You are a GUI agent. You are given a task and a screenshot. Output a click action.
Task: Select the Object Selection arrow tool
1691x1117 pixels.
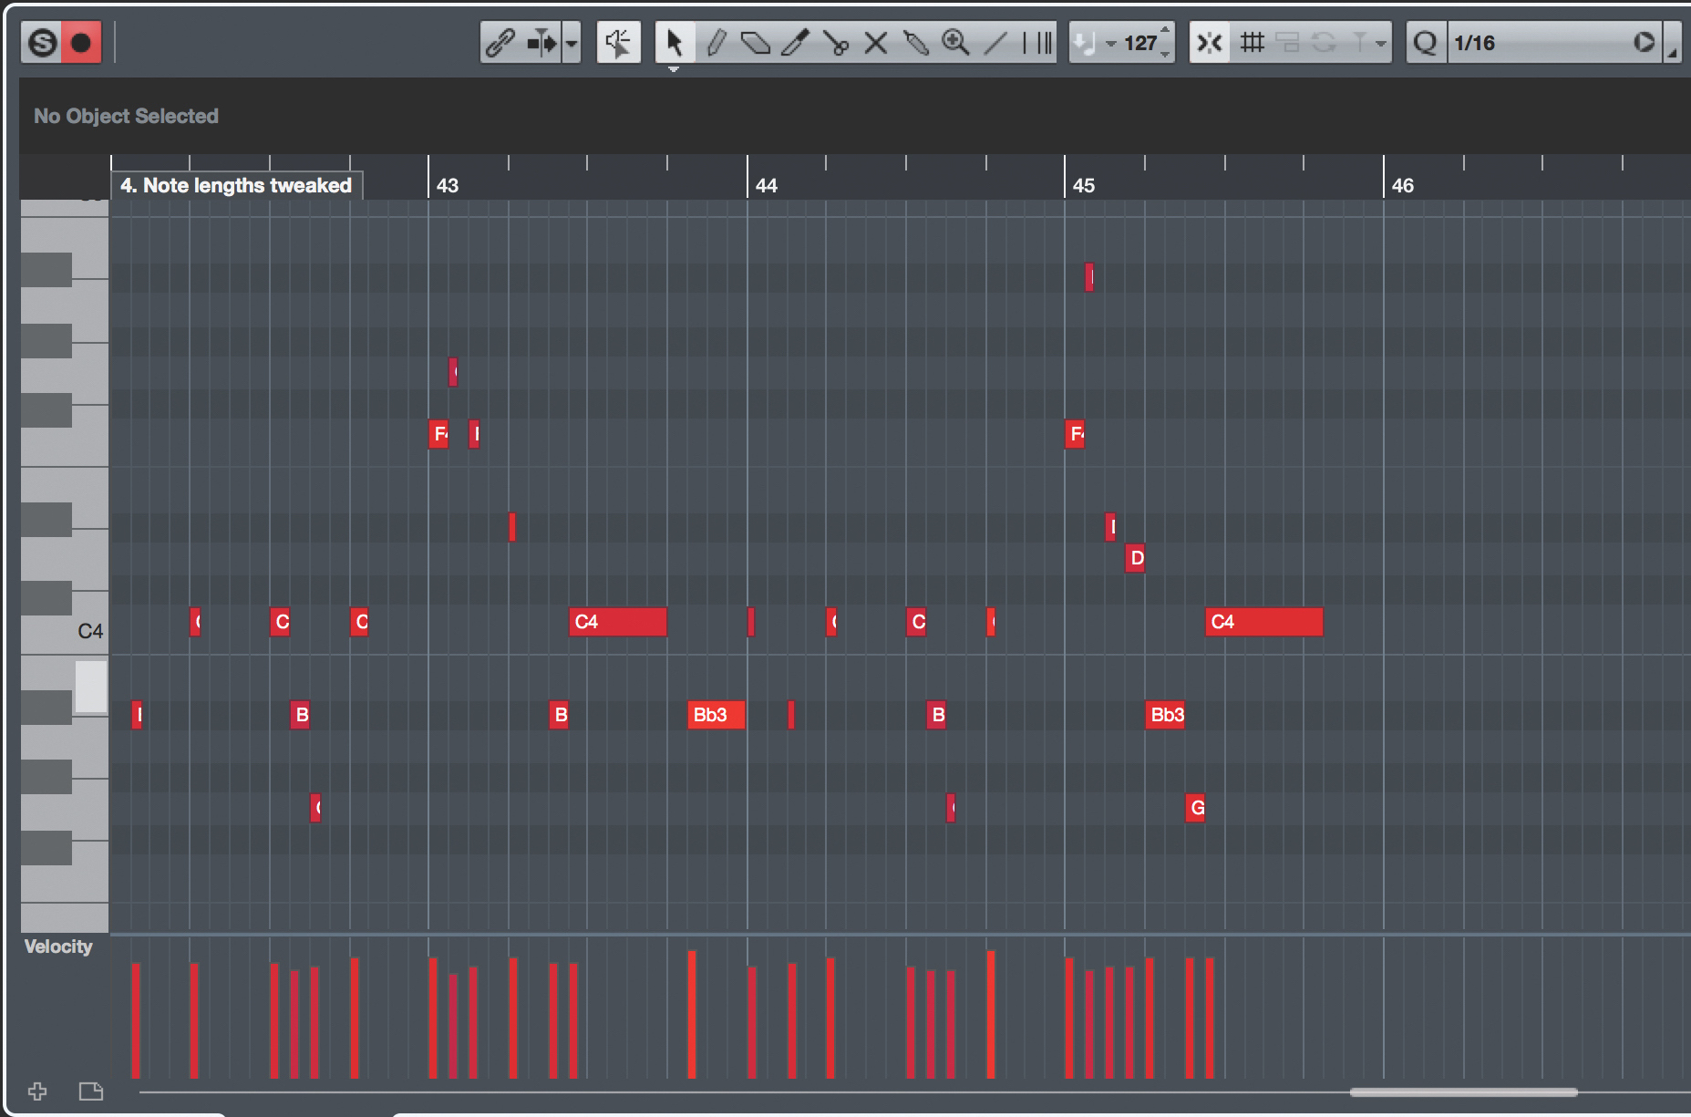[x=675, y=42]
